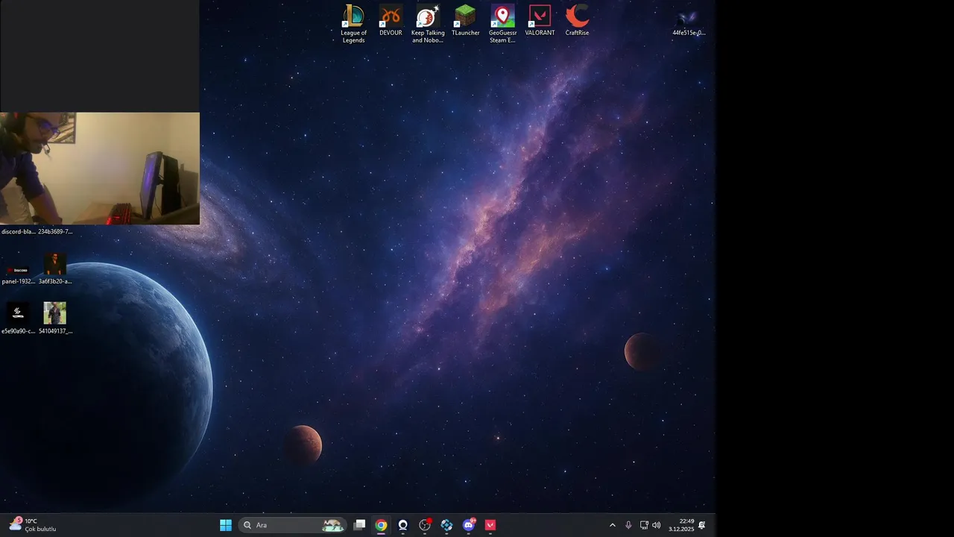Select the 3a6f3b20-a image file icon
The height and width of the screenshot is (537, 954).
(55, 270)
